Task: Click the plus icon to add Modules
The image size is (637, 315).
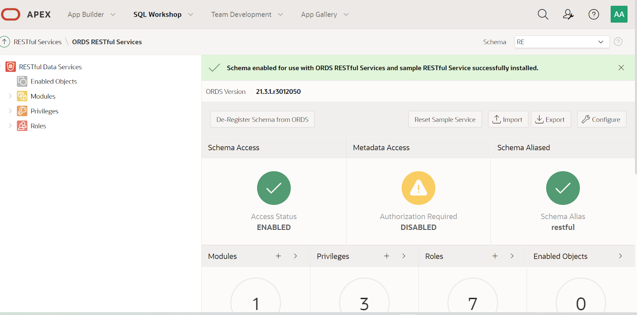Action: (x=278, y=256)
